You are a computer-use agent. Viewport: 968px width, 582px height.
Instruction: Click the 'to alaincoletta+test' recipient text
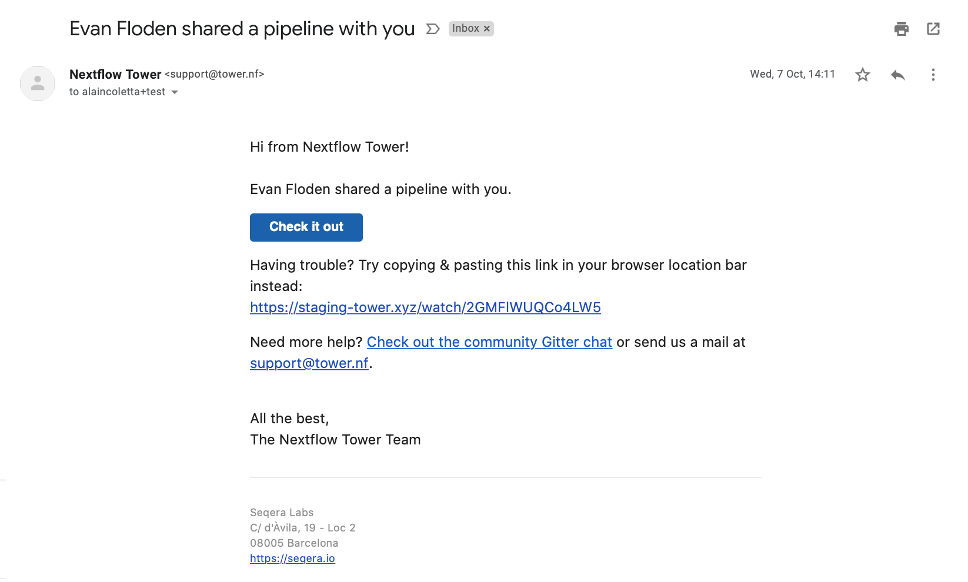(x=117, y=92)
